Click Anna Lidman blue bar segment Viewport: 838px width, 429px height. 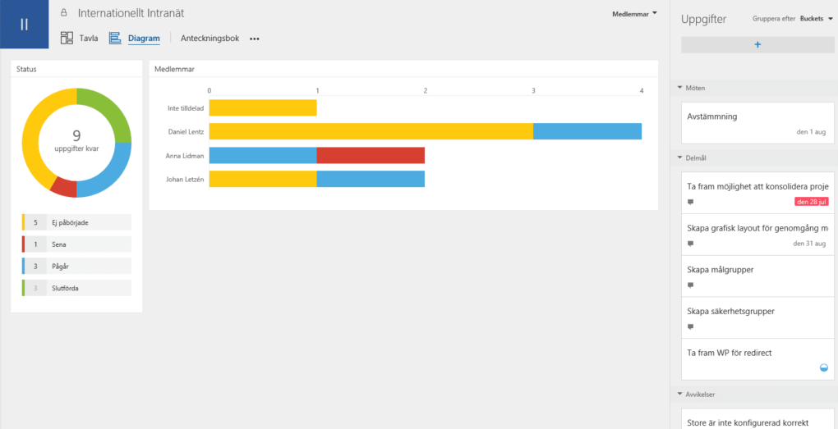pyautogui.click(x=262, y=155)
